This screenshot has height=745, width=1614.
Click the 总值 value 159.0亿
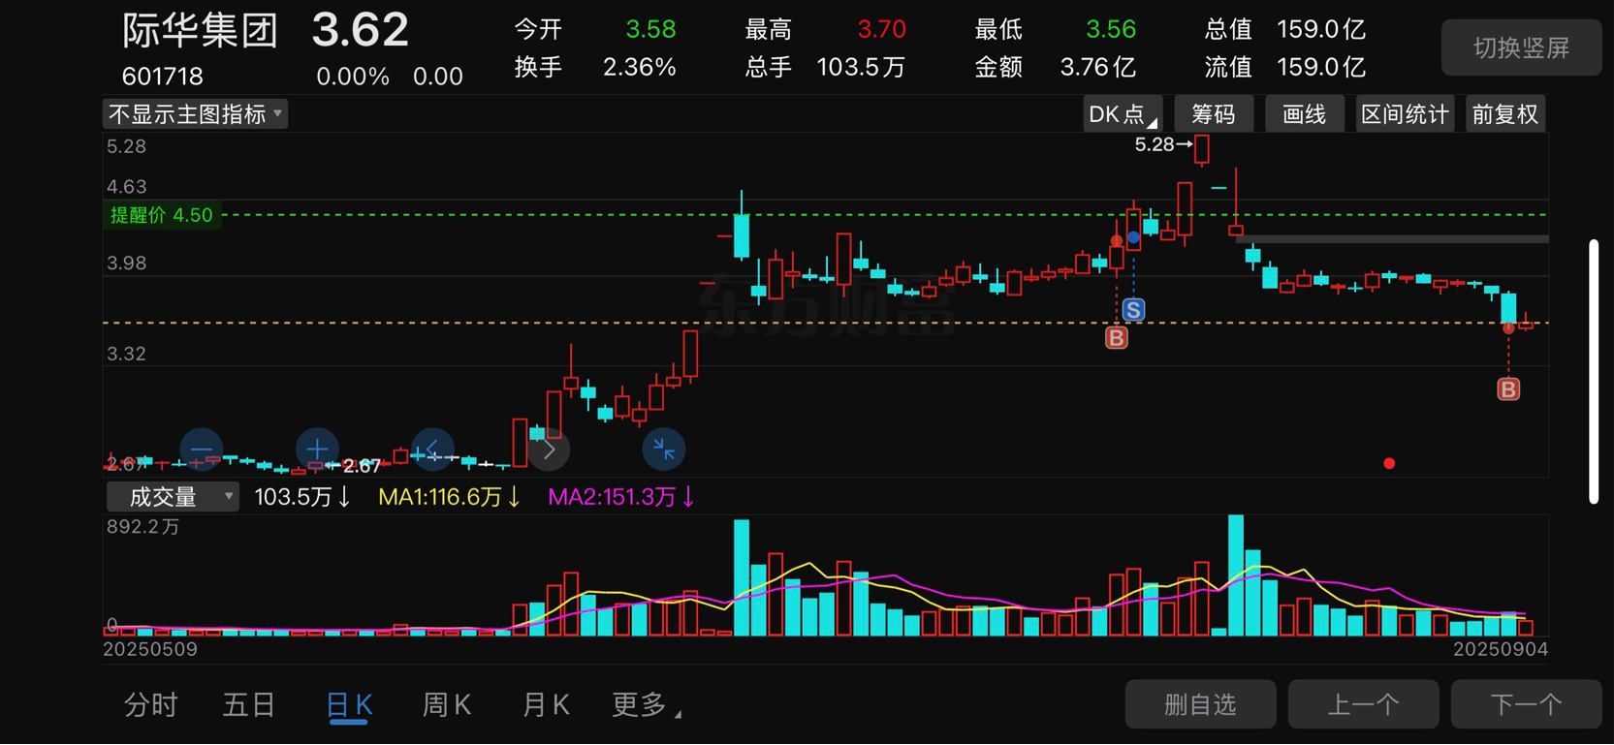coord(1321,29)
